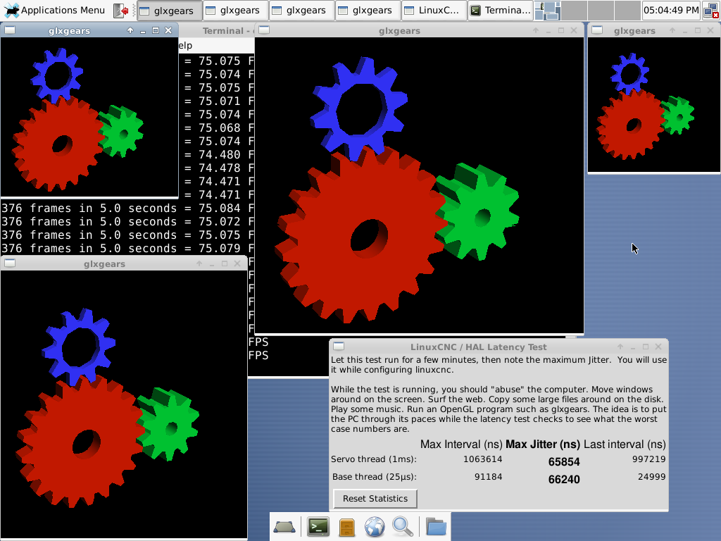Open window menu icon of smallest glxgears window

tap(597, 30)
